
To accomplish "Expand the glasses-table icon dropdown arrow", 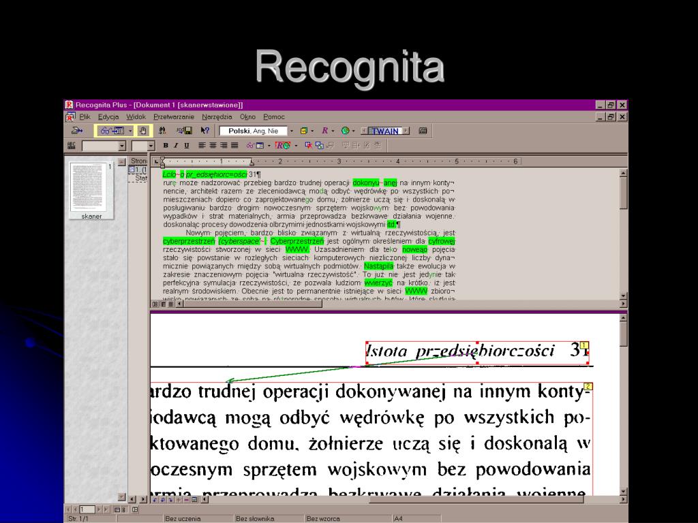I will pyautogui.click(x=269, y=146).
